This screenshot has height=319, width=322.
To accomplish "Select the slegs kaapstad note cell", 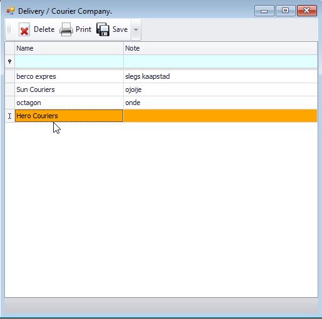I will point(221,76).
